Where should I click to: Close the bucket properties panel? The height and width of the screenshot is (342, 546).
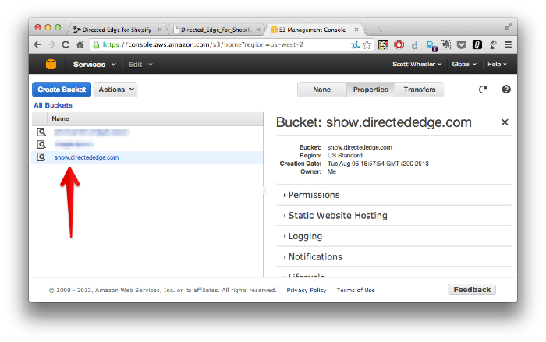[505, 122]
